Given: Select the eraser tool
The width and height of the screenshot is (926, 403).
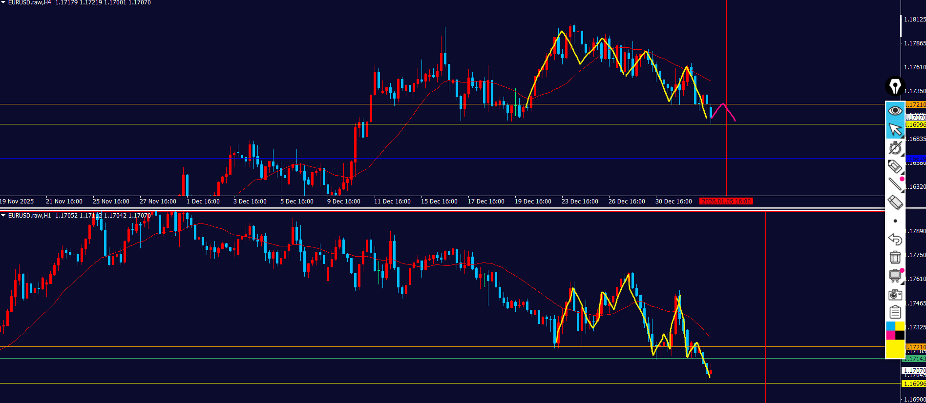Looking at the screenshot, I should tap(895, 202).
